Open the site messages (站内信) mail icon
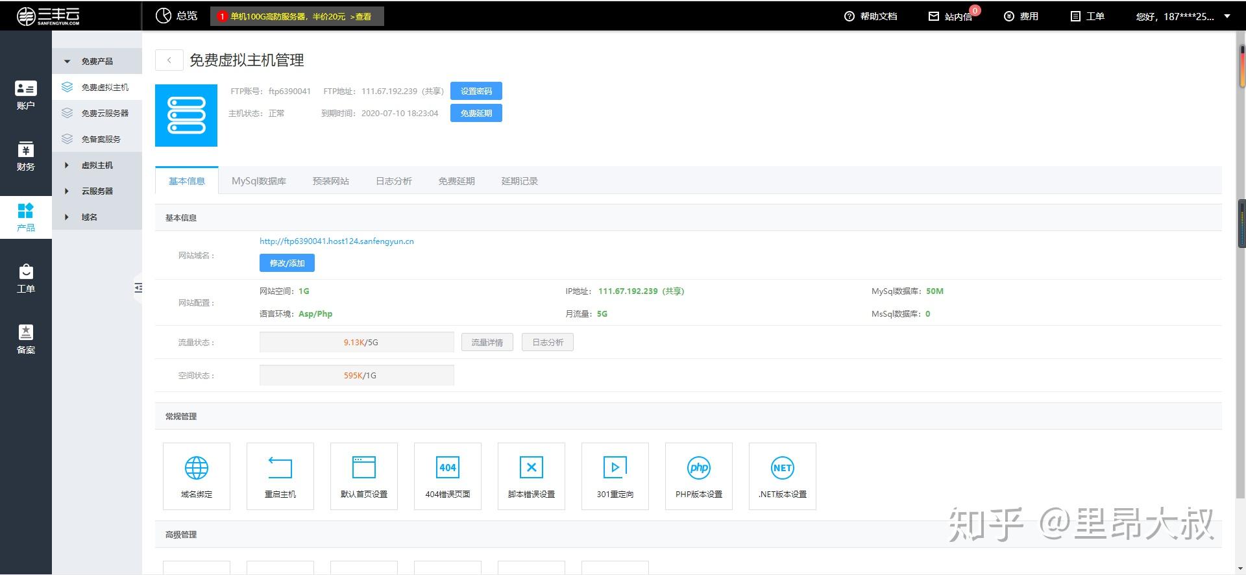Viewport: 1246px width, 575px height. pos(934,16)
